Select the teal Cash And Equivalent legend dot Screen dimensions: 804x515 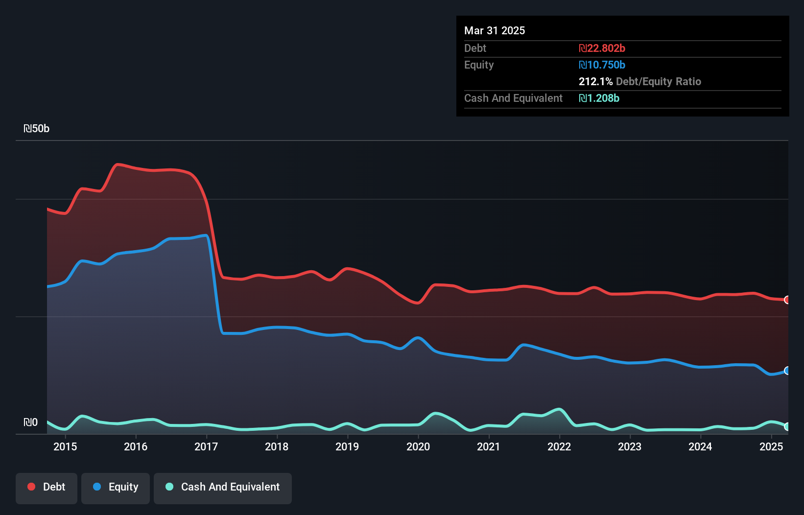(x=169, y=487)
